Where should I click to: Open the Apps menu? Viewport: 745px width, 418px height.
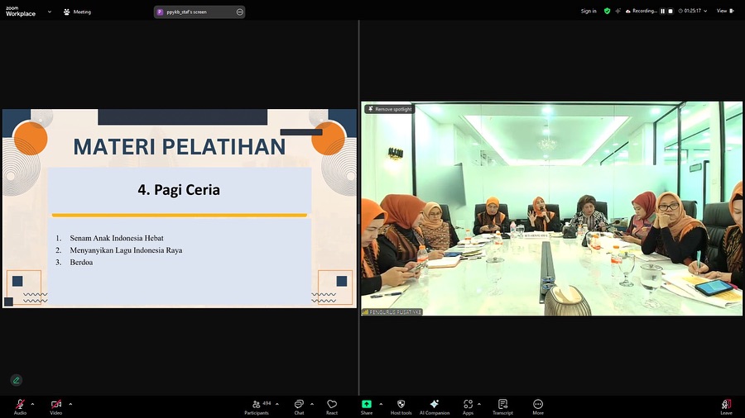(468, 406)
